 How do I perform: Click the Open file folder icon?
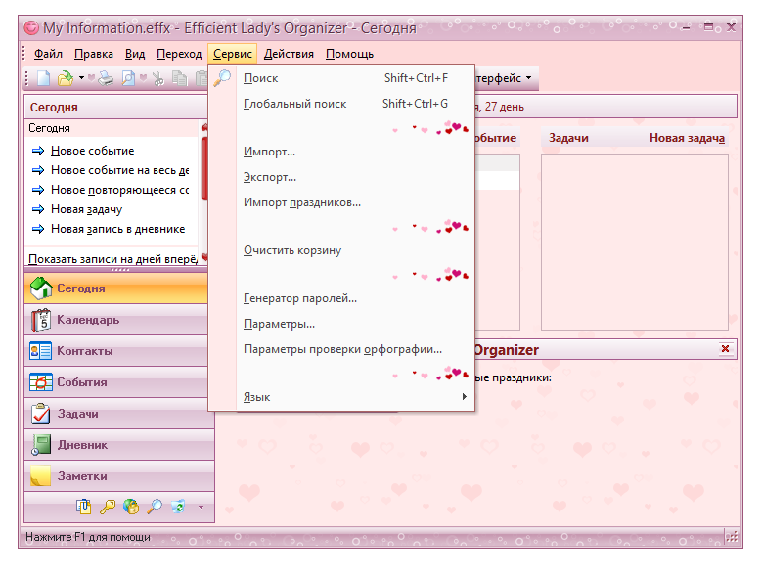[66, 78]
